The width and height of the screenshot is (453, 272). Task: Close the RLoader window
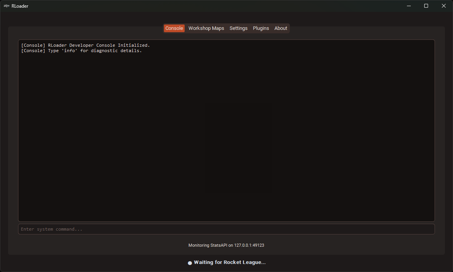443,6
